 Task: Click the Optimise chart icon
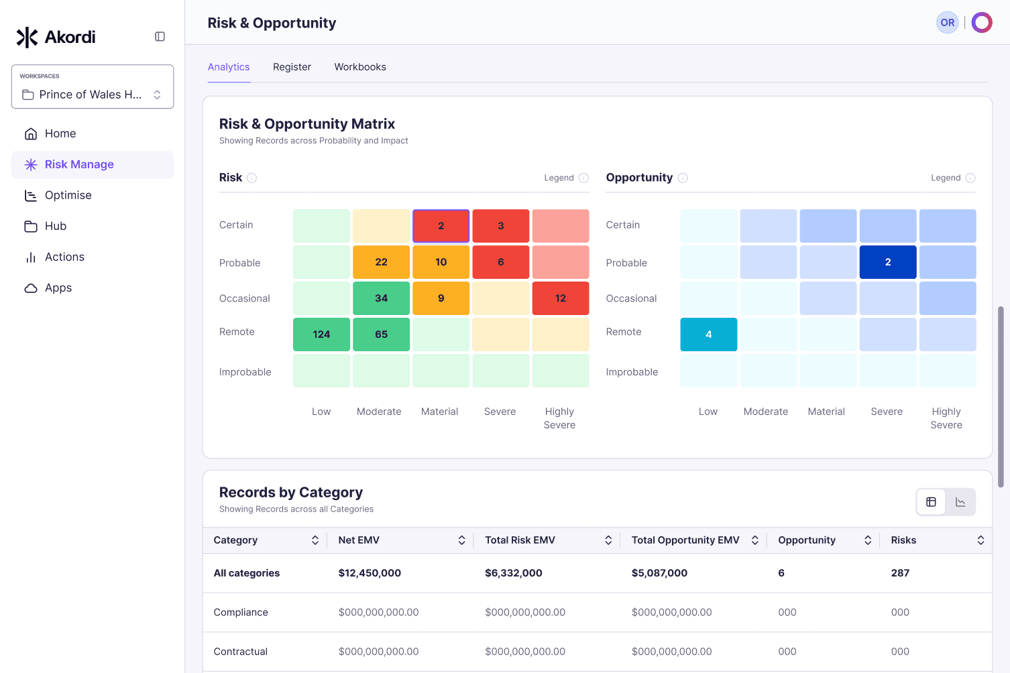31,195
